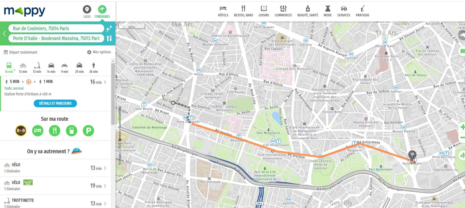This screenshot has height=208, width=465.
Task: Open Mes options settings
Action: (x=99, y=52)
